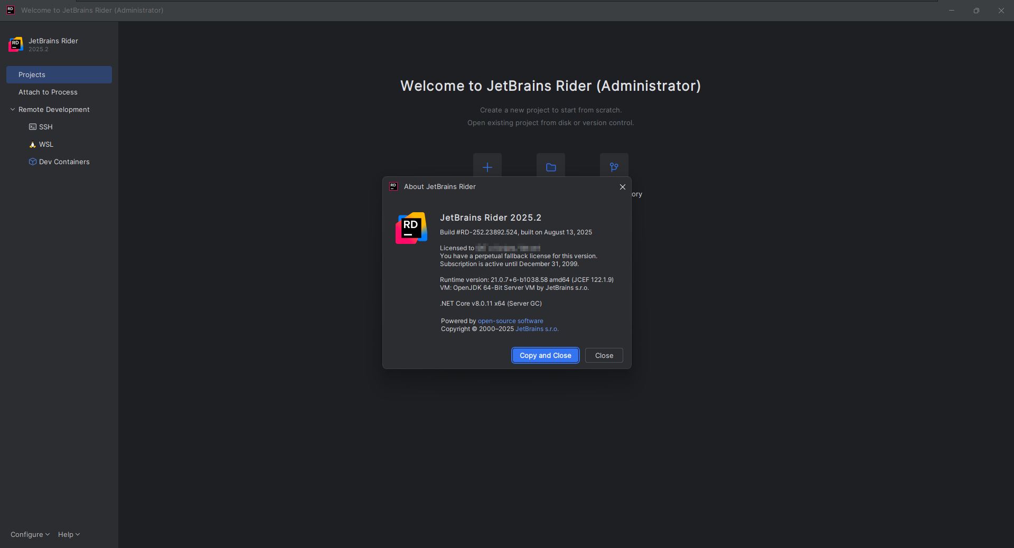Click the VM: OpenJDK 64-Bit line
Screen dimensions: 1014x548
(x=514, y=288)
